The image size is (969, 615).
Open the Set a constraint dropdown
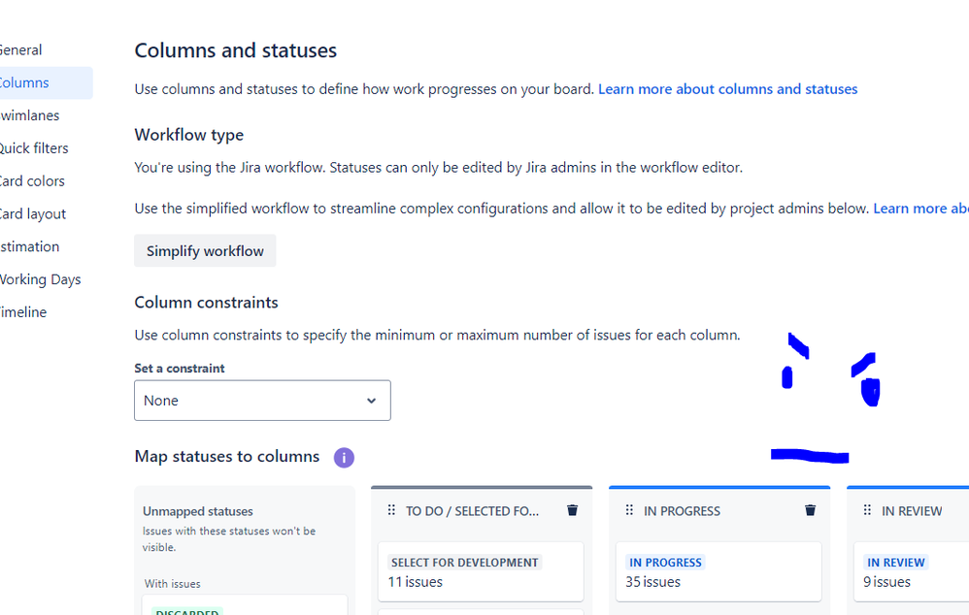tap(262, 401)
